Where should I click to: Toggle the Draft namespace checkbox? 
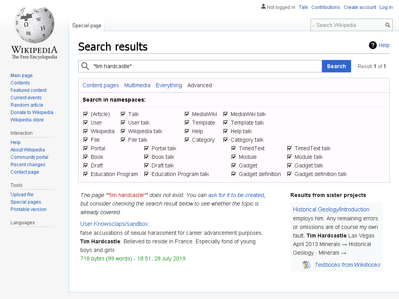pyautogui.click(x=86, y=165)
